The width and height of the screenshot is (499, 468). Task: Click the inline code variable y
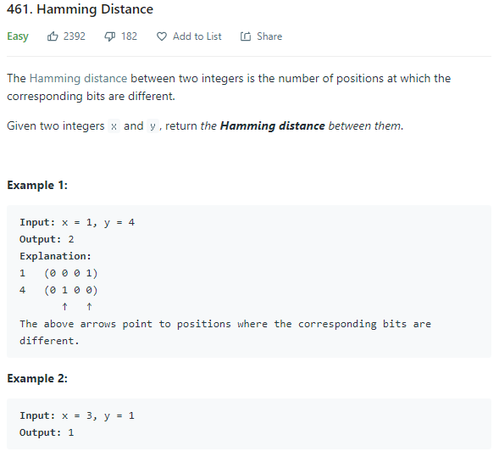[x=152, y=126]
